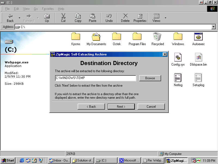Open the Favorites menu
Image resolution: width=218 pixels, height=164 pixels.
[48, 9]
